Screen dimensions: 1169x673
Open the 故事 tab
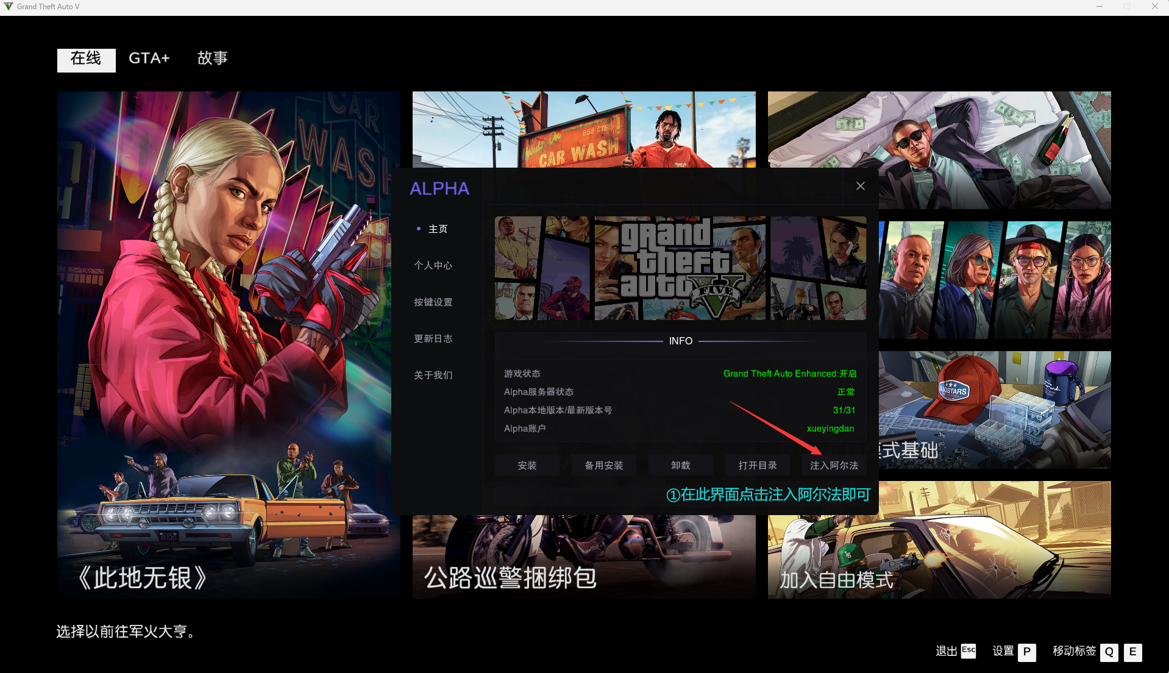tap(212, 59)
